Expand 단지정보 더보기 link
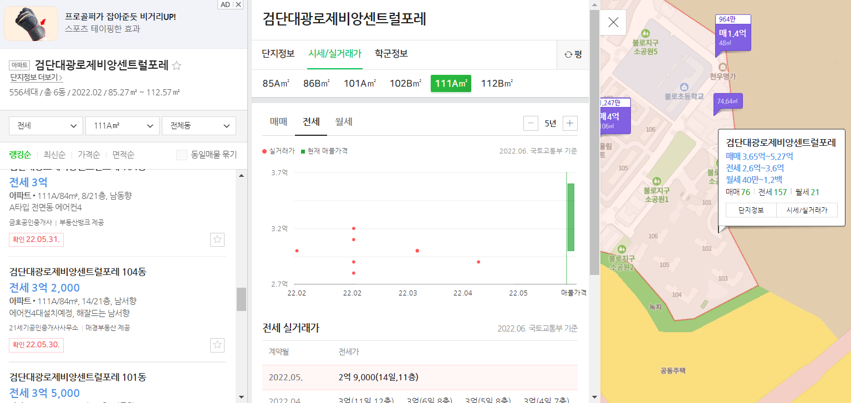 tap(36, 78)
